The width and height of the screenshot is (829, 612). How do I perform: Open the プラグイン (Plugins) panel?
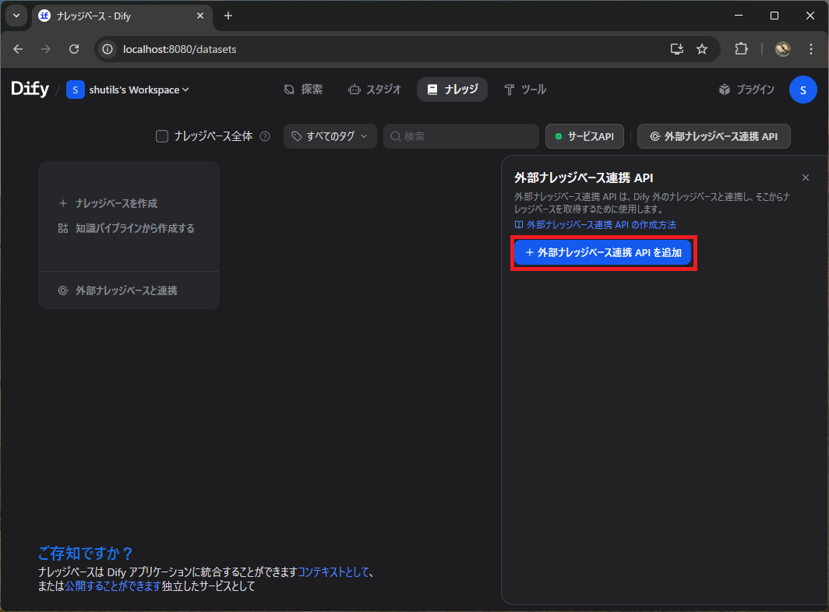746,89
